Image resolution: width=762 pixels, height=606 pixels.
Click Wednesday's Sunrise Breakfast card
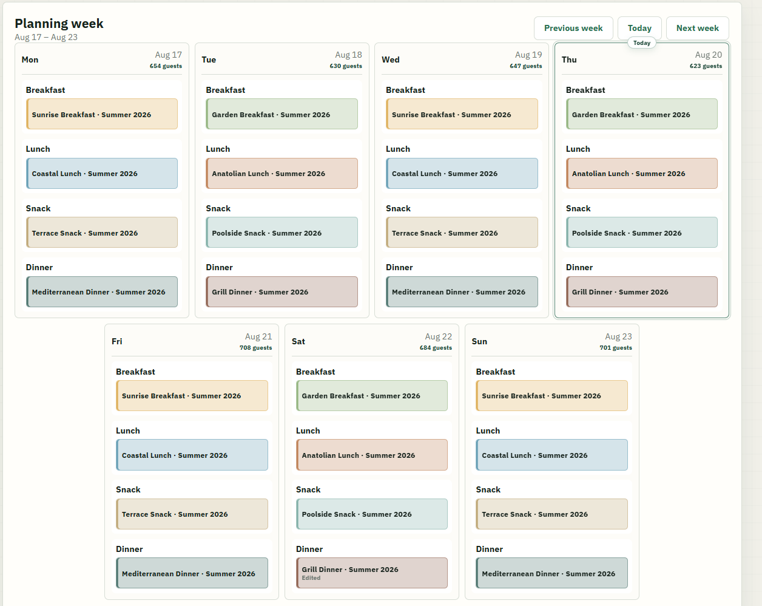pos(462,114)
